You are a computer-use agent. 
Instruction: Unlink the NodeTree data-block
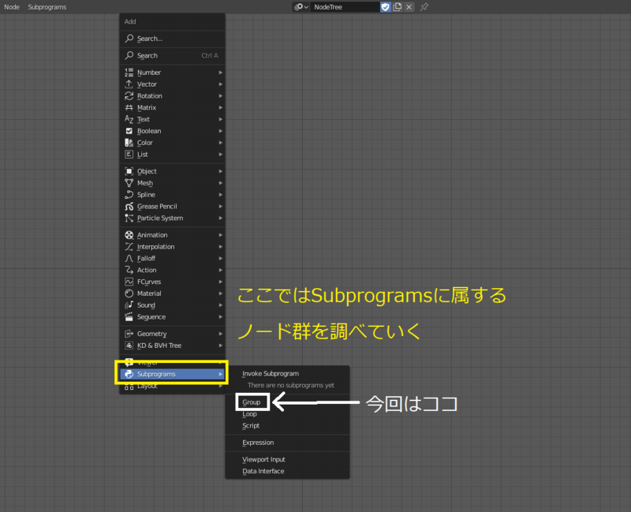tap(408, 6)
